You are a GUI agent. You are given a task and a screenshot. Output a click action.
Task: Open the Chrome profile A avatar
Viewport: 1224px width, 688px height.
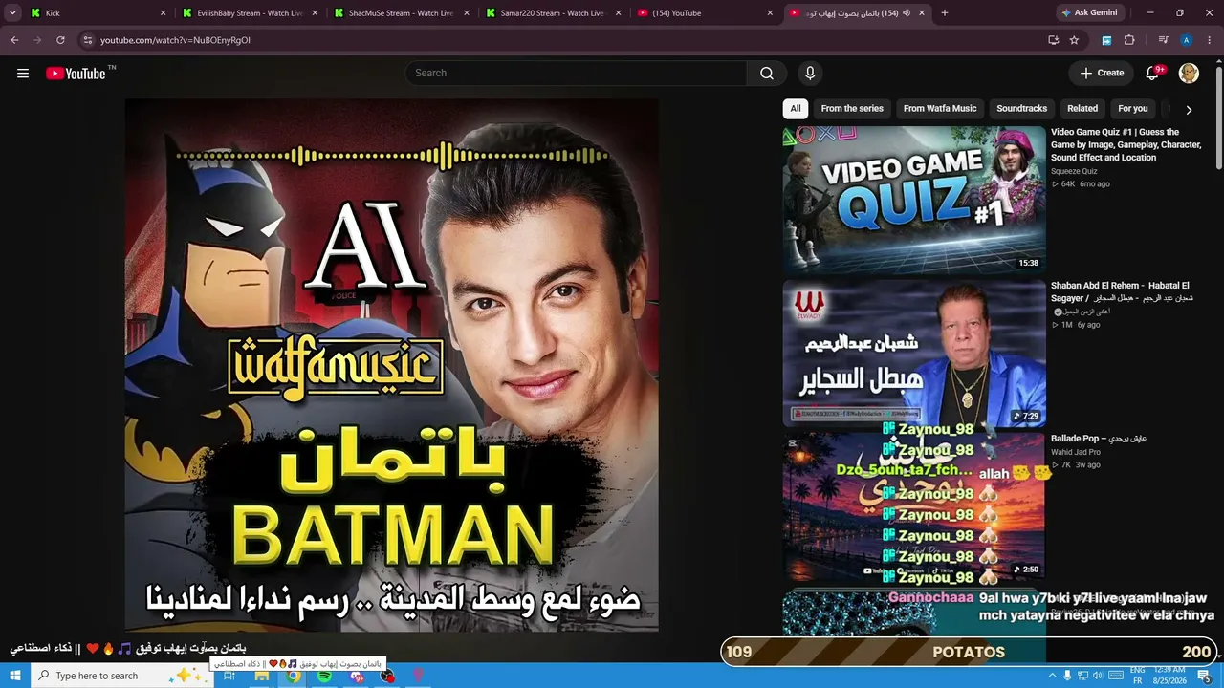point(1186,40)
